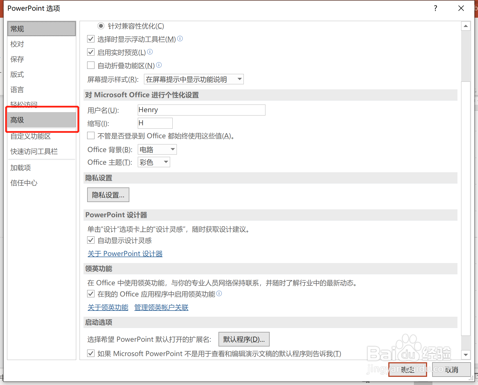This screenshot has height=385, width=478.
Task: Toggle 选择时显示浮动工具栏 checkbox
Action: point(91,39)
